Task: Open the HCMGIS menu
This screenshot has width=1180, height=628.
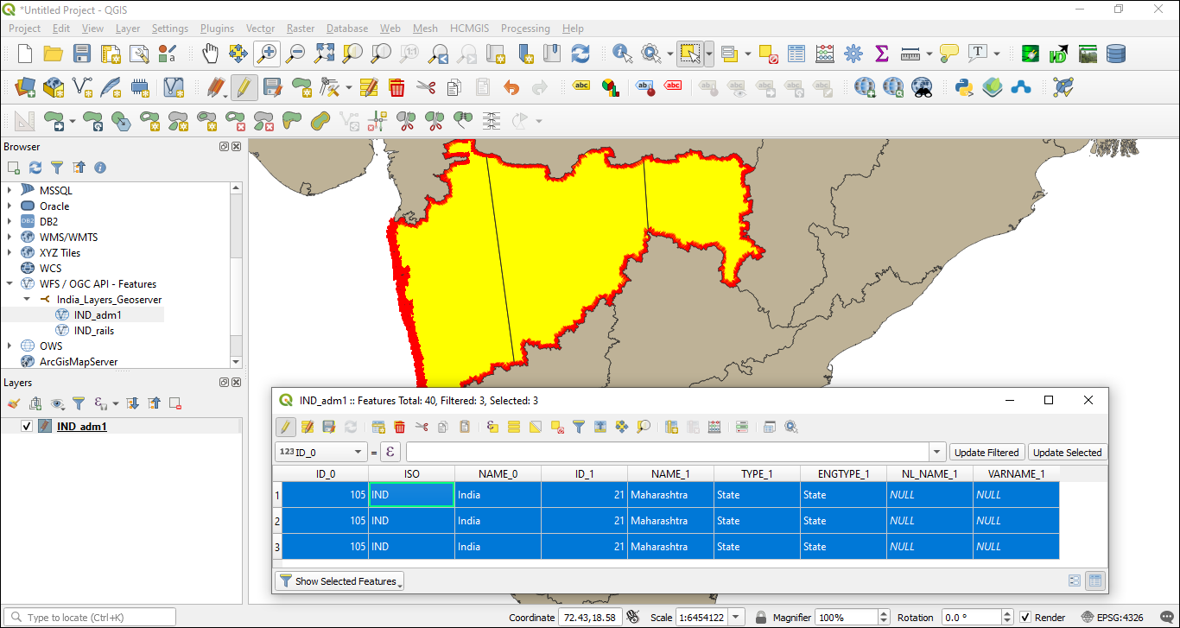Action: pyautogui.click(x=469, y=29)
